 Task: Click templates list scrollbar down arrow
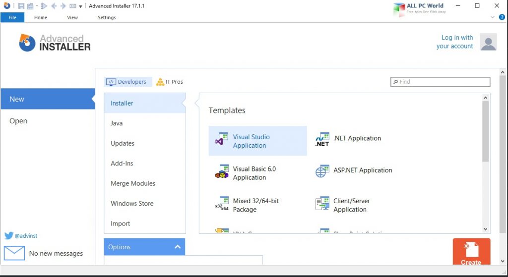coord(485,229)
